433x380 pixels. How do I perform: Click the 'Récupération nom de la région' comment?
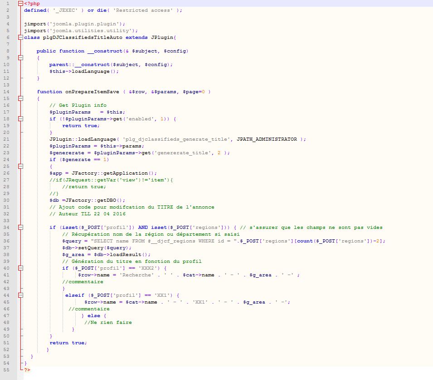(151, 234)
